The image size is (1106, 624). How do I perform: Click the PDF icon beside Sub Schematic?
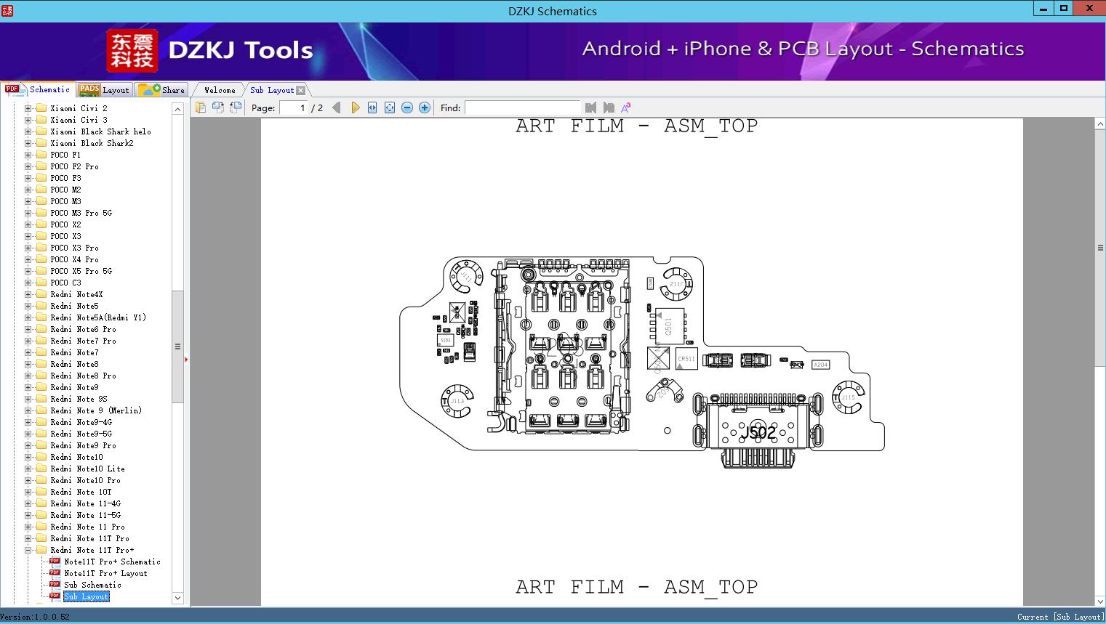click(x=55, y=585)
